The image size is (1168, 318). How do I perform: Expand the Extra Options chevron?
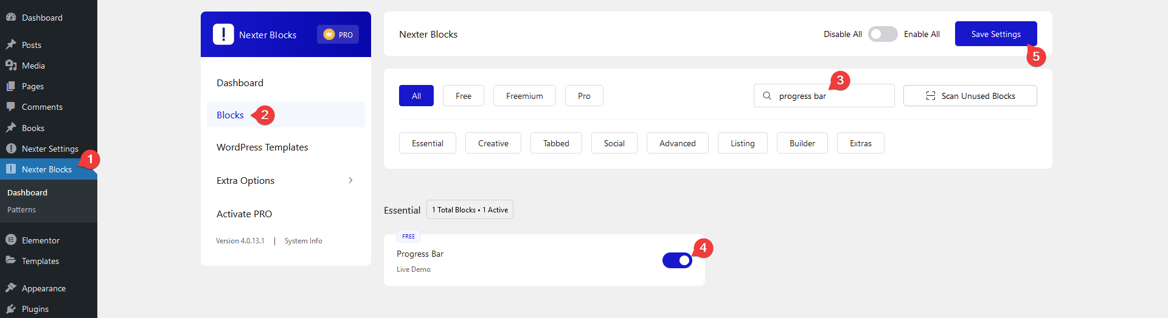pyautogui.click(x=350, y=180)
